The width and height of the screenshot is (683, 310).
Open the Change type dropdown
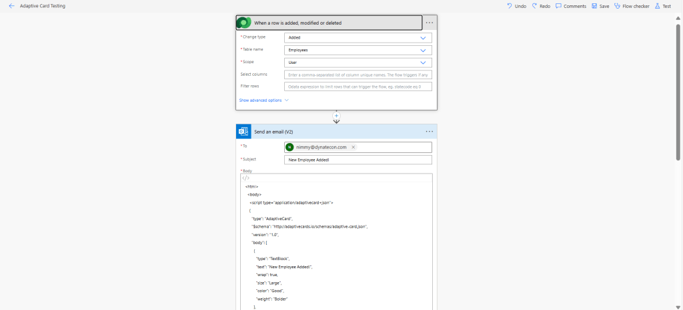click(x=358, y=38)
